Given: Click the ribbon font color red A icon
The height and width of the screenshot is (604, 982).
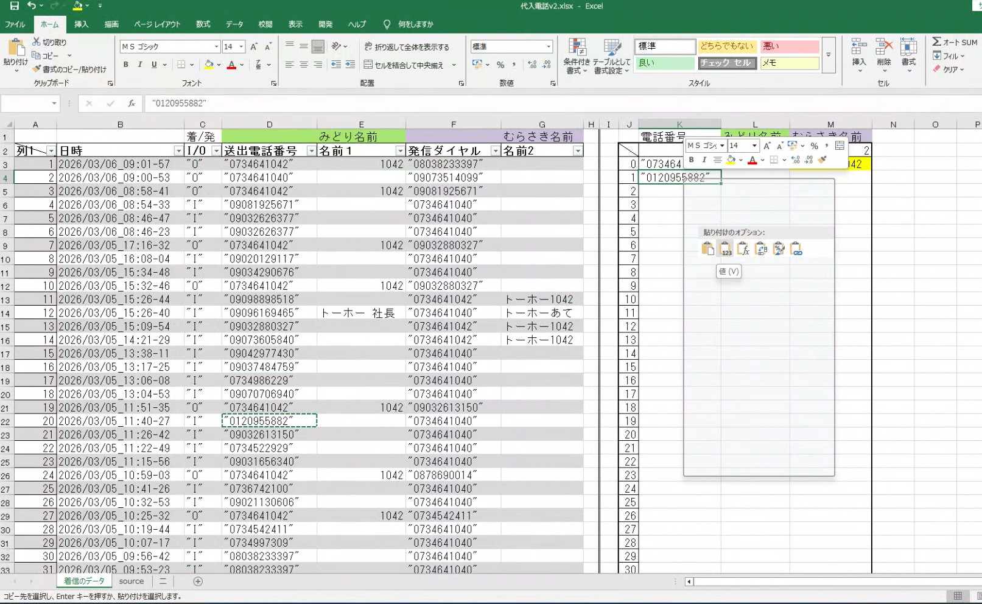Looking at the screenshot, I should (x=231, y=65).
